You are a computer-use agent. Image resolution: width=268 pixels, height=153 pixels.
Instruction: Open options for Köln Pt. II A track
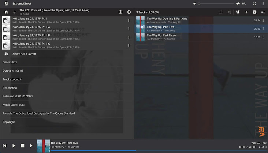click(x=129, y=29)
